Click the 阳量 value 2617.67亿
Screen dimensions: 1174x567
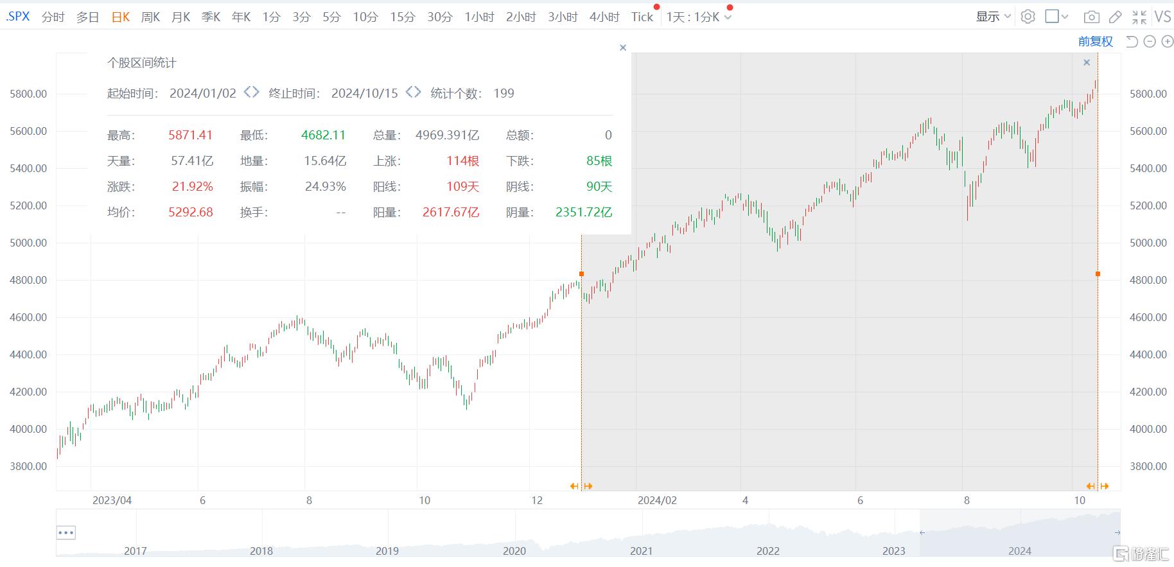451,213
